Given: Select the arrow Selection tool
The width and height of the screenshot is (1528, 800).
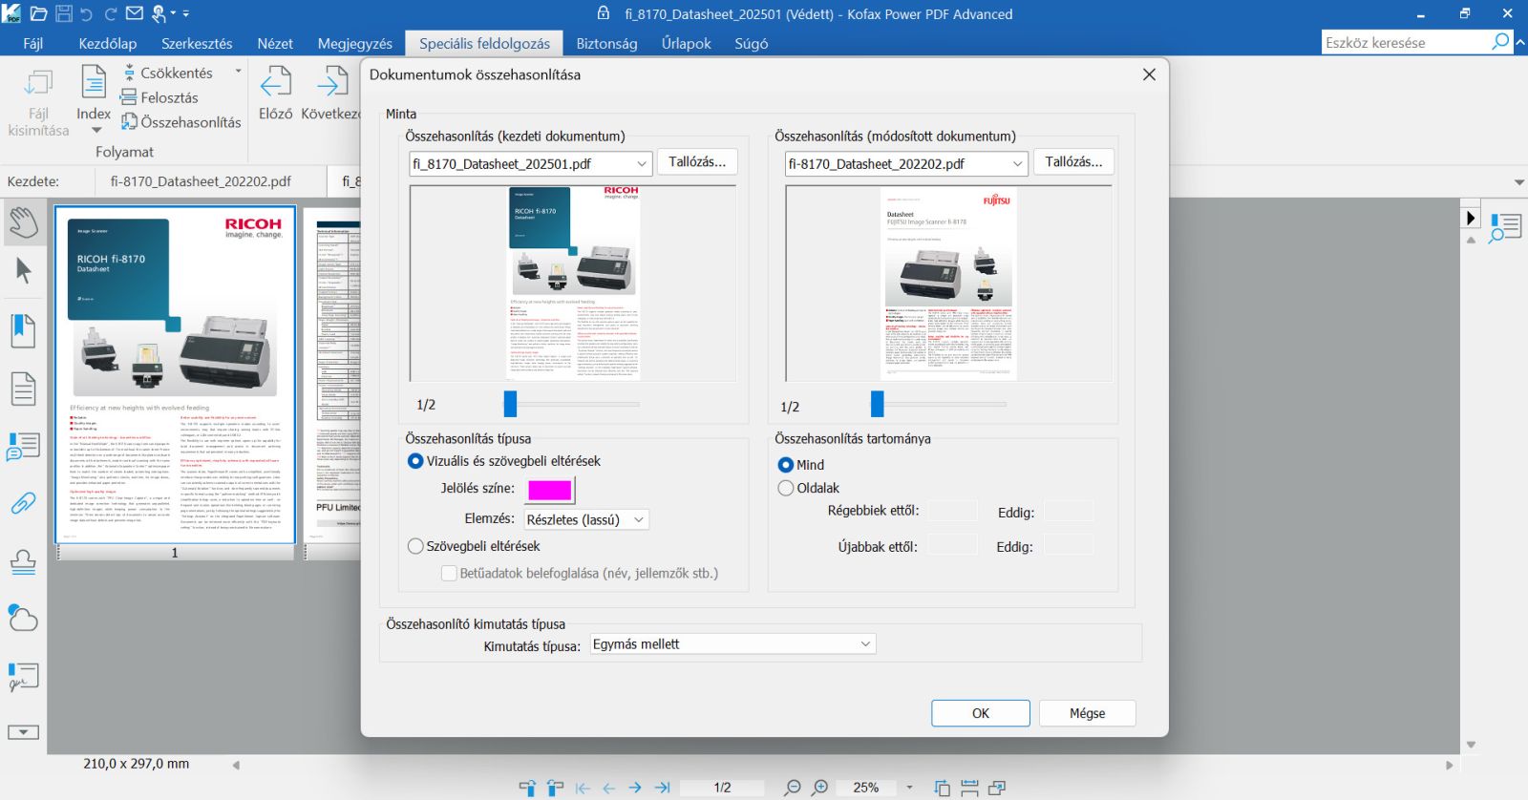Looking at the screenshot, I should (23, 271).
